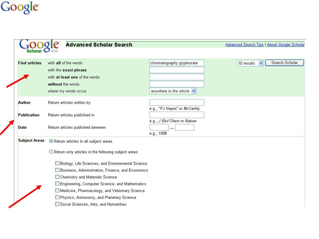Click the 'Advanced Scholar Search' heading
Image resolution: width=319 pixels, height=239 pixels.
[99, 45]
